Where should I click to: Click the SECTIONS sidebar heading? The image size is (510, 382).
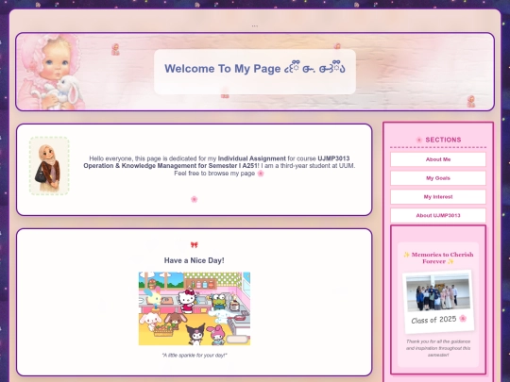(x=443, y=140)
